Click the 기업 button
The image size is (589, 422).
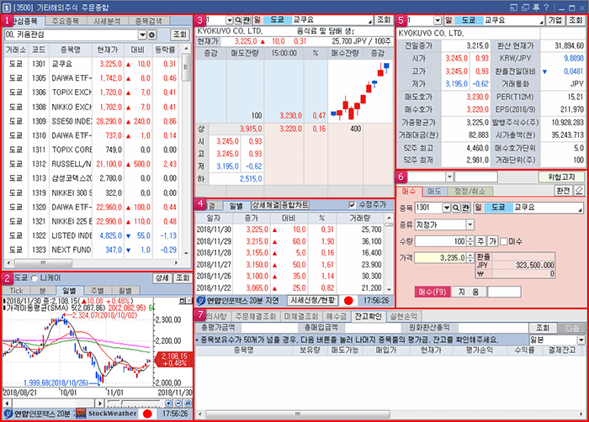[555, 20]
